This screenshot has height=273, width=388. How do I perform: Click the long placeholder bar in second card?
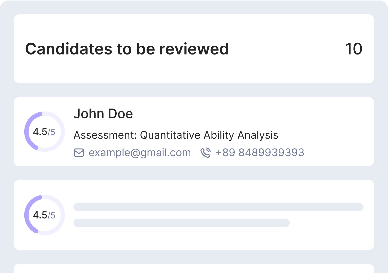[x=218, y=207]
